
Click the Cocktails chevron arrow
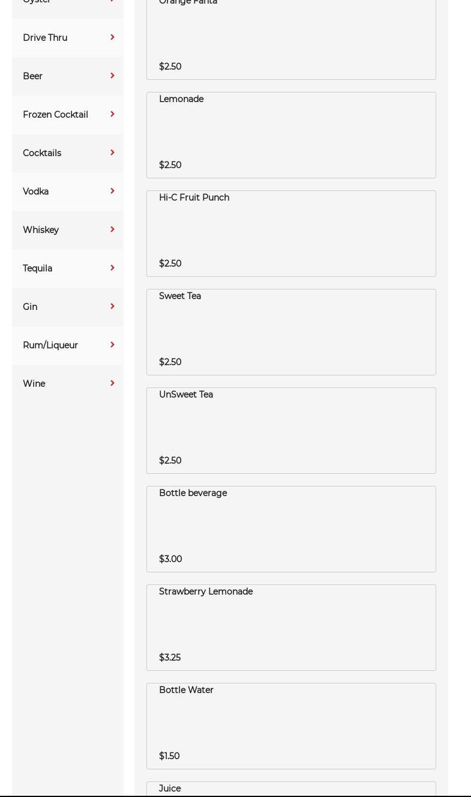coord(112,153)
